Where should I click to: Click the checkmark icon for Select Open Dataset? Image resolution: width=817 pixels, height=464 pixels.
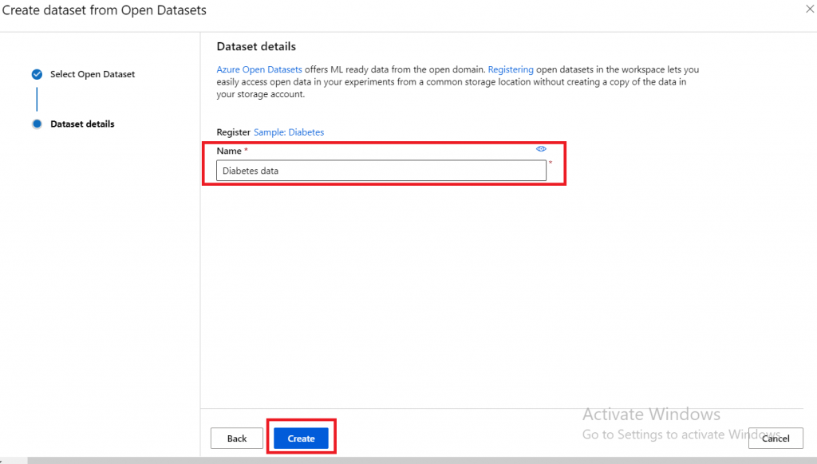tap(37, 74)
